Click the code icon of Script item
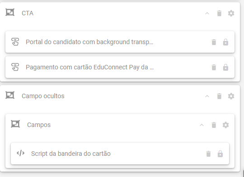Image resolution: width=244 pixels, height=177 pixels. [x=20, y=153]
